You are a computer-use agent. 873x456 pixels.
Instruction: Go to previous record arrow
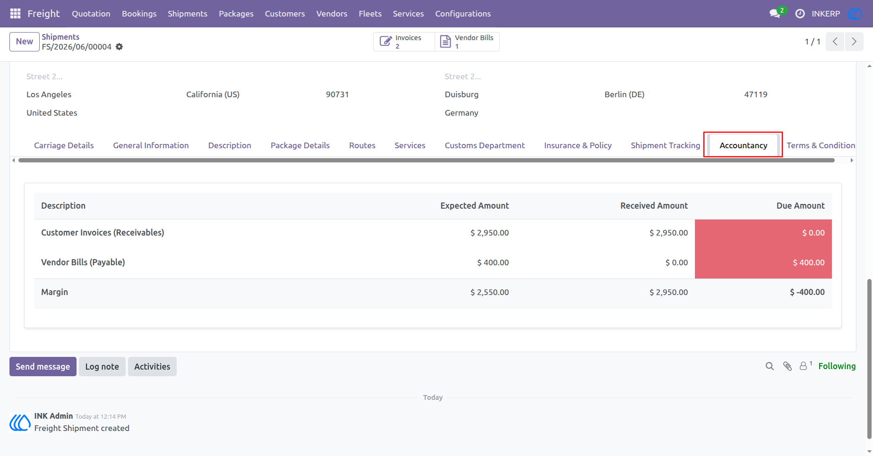pos(835,42)
